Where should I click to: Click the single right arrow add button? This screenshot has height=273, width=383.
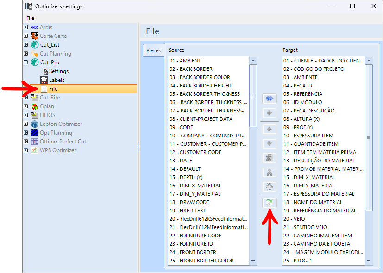click(270, 113)
